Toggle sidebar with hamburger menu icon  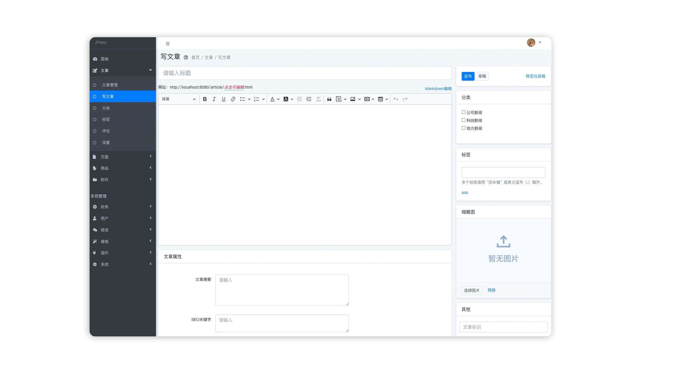pos(168,44)
